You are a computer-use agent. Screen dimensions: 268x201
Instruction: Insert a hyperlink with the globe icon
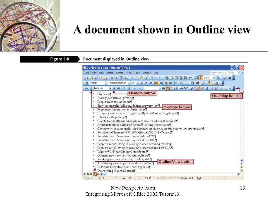click(167, 78)
